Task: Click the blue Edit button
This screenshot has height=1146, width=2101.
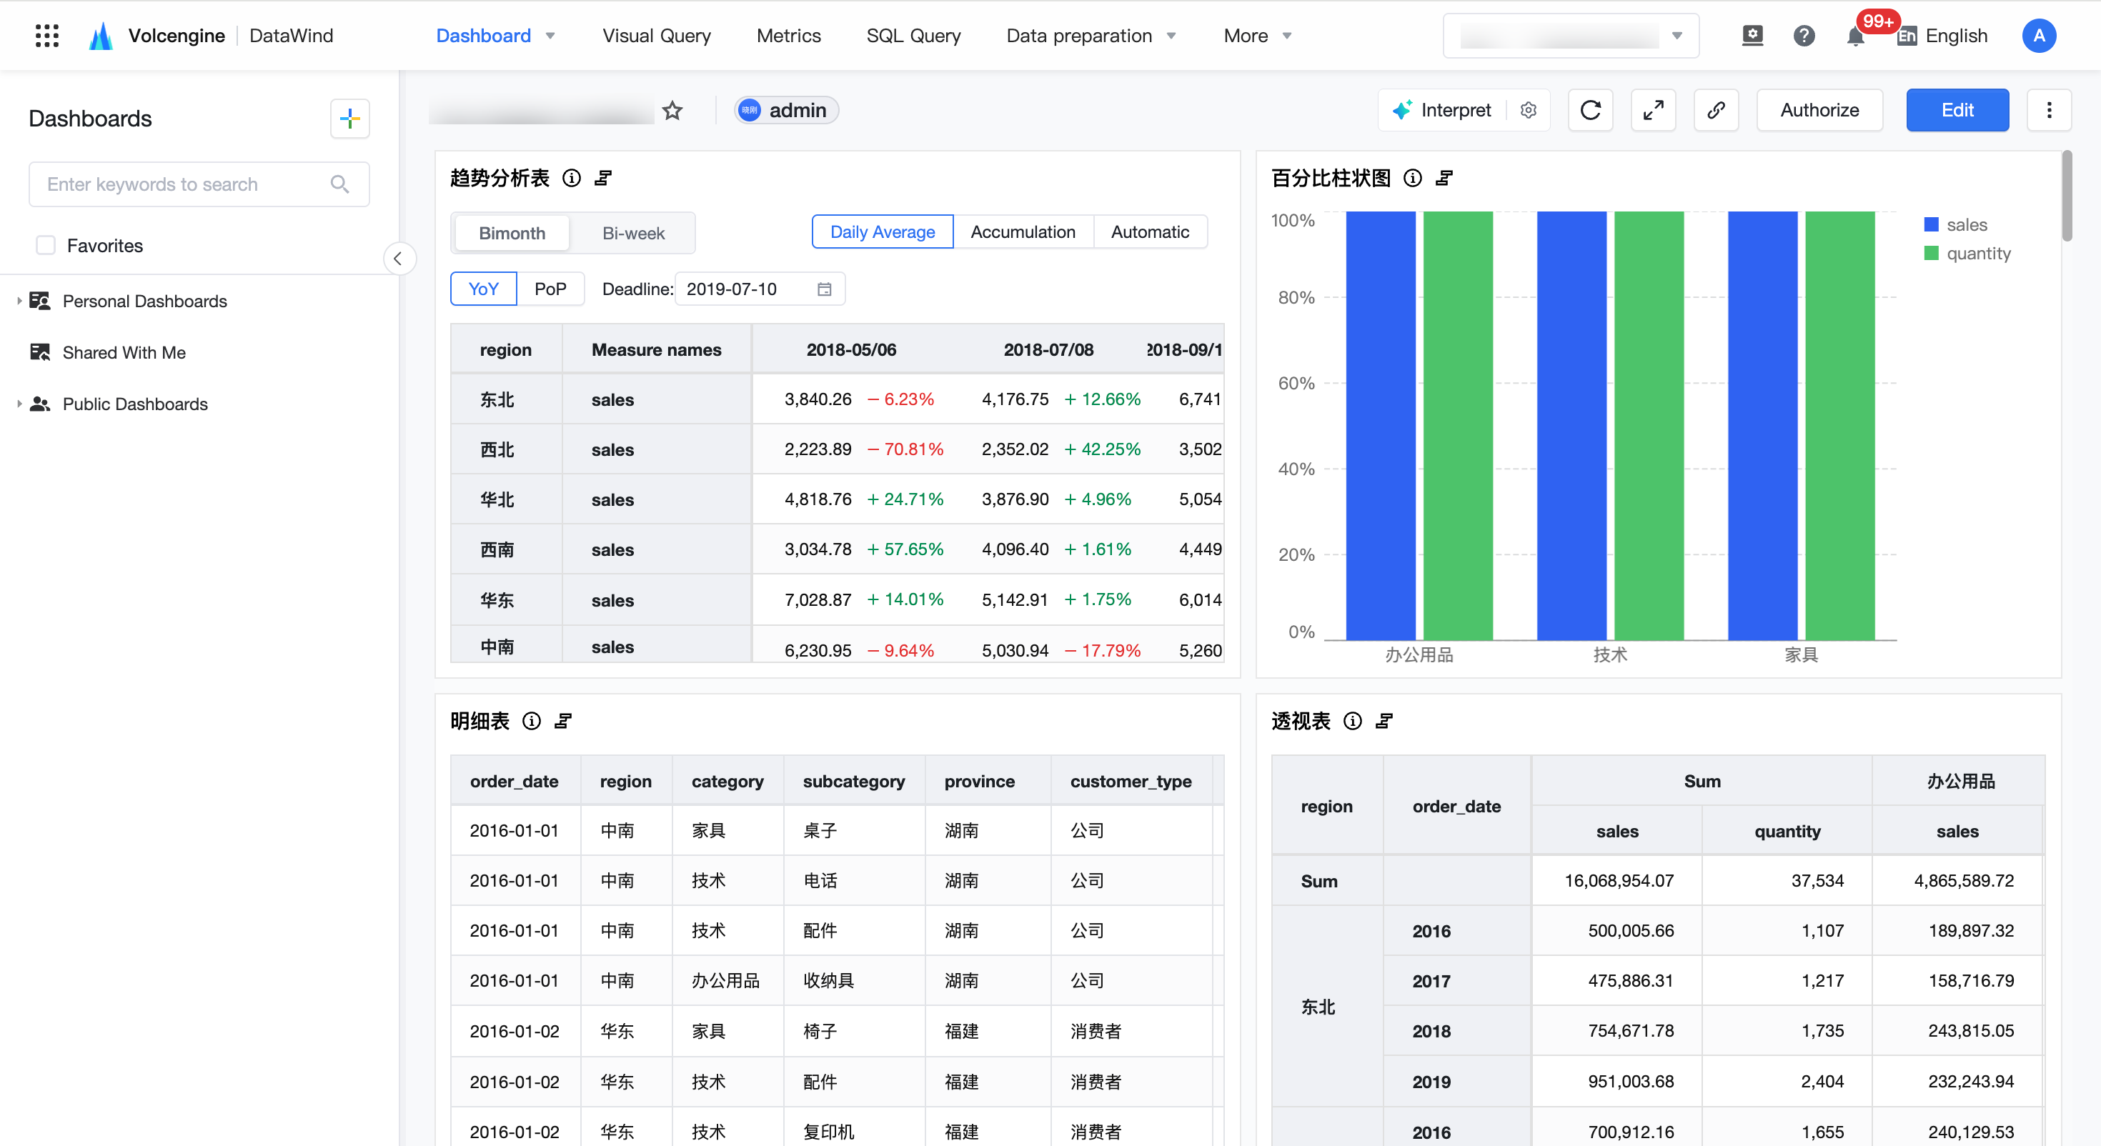Action: [1957, 110]
